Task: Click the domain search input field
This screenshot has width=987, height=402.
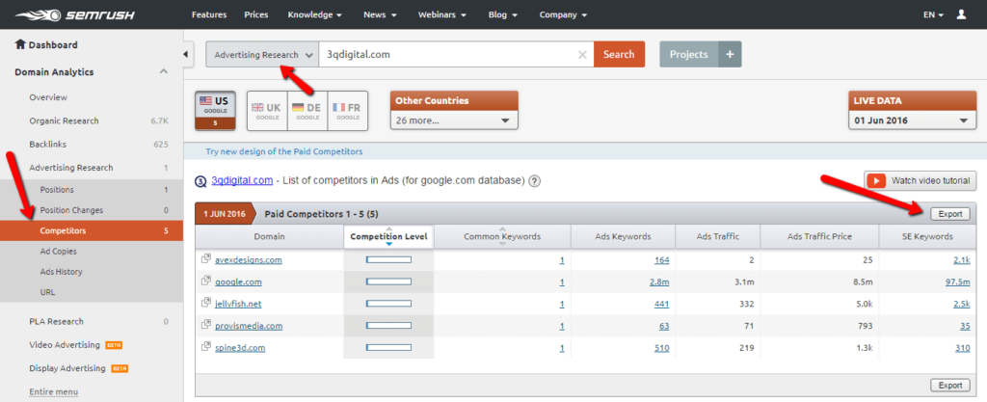Action: pos(456,55)
